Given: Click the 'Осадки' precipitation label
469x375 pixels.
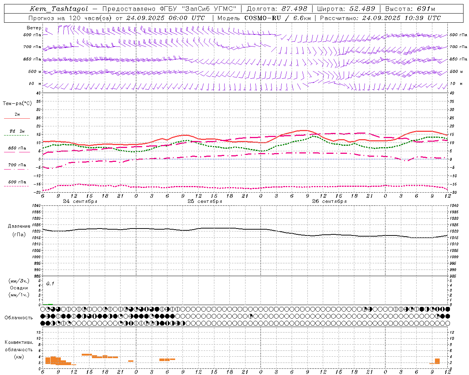Looking at the screenshot, I should pos(19,288).
